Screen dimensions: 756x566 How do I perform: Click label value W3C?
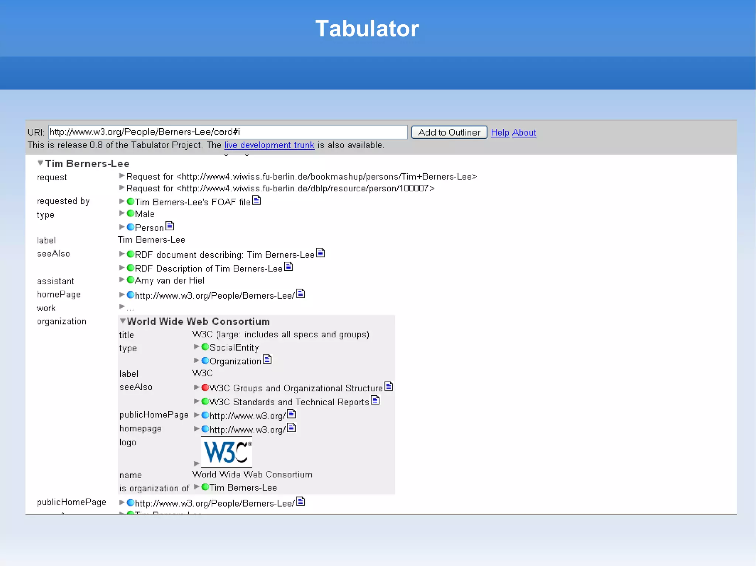coord(203,373)
